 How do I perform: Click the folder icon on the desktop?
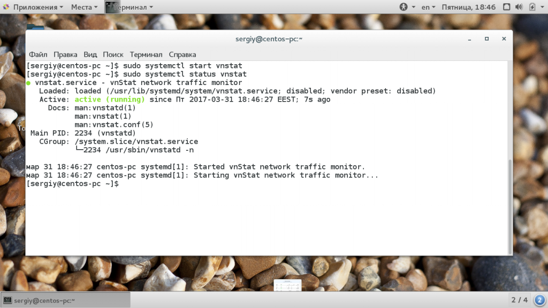[x=34, y=27]
